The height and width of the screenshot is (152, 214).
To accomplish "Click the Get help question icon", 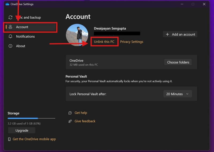I will (70, 113).
